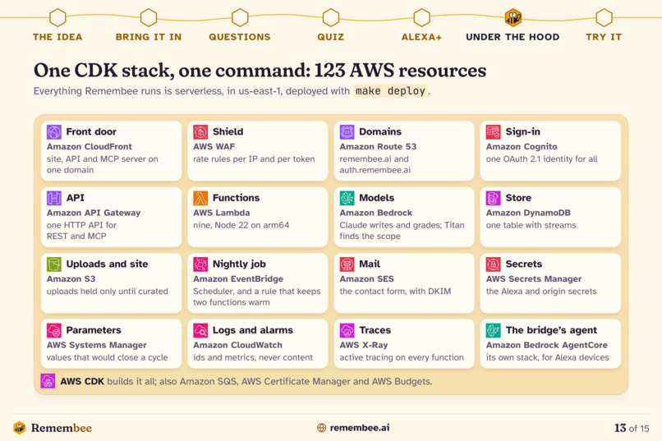Click the AWS WAF icon beside Shield
The width and height of the screenshot is (662, 441).
[x=200, y=132]
